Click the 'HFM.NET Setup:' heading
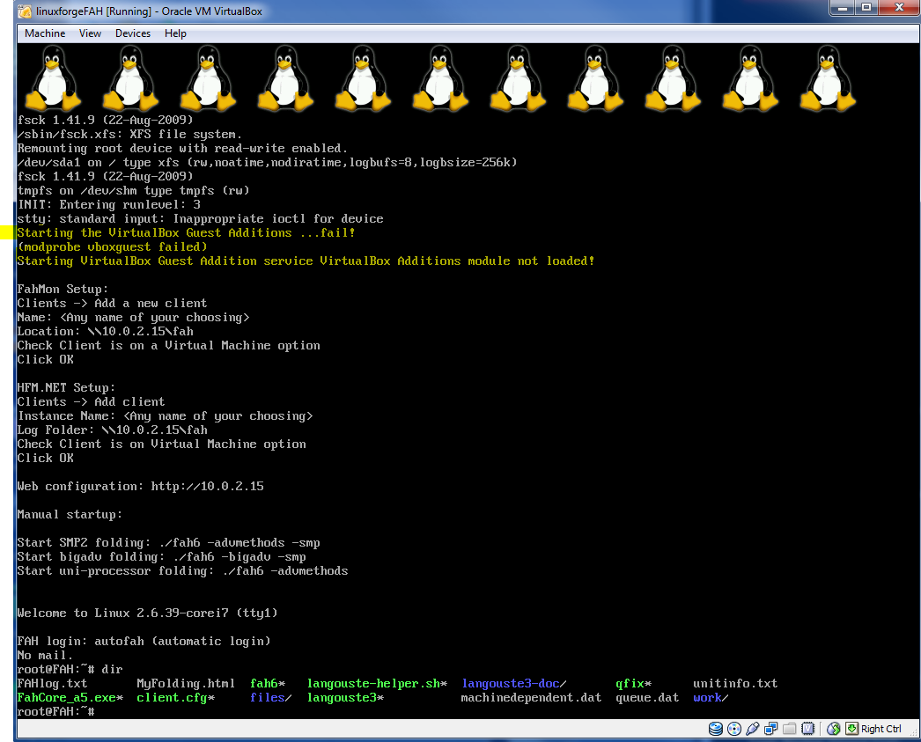This screenshot has width=921, height=742. coord(66,387)
